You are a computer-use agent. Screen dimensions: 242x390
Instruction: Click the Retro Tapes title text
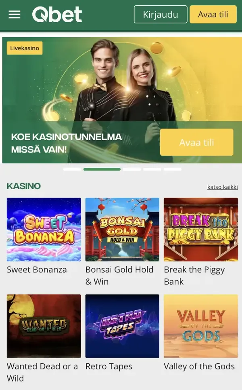[109, 367]
